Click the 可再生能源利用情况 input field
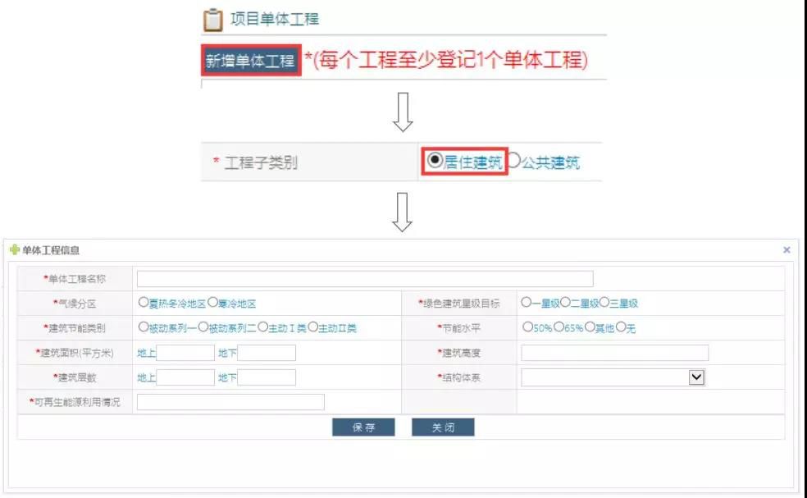 230,402
